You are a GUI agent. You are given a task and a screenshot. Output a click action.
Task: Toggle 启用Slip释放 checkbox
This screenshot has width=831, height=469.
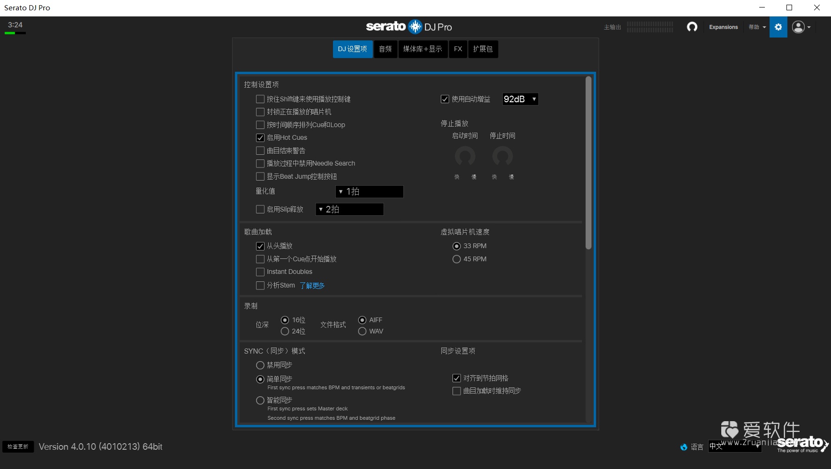260,209
